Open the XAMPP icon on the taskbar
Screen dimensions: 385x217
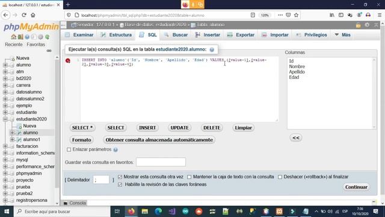click(279, 212)
